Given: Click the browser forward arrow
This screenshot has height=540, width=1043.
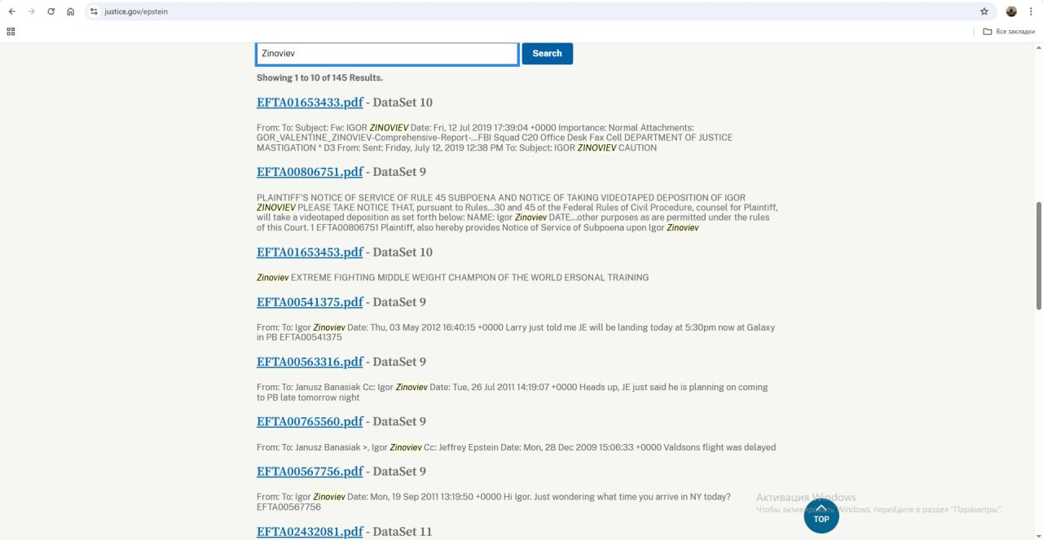Looking at the screenshot, I should pos(31,12).
